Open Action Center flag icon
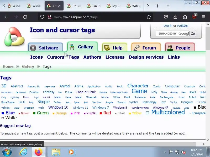The width and height of the screenshot is (210, 157). pos(171,152)
